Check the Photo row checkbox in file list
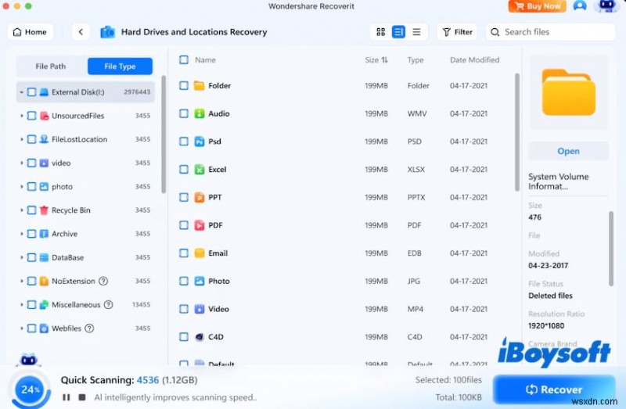 tap(184, 282)
